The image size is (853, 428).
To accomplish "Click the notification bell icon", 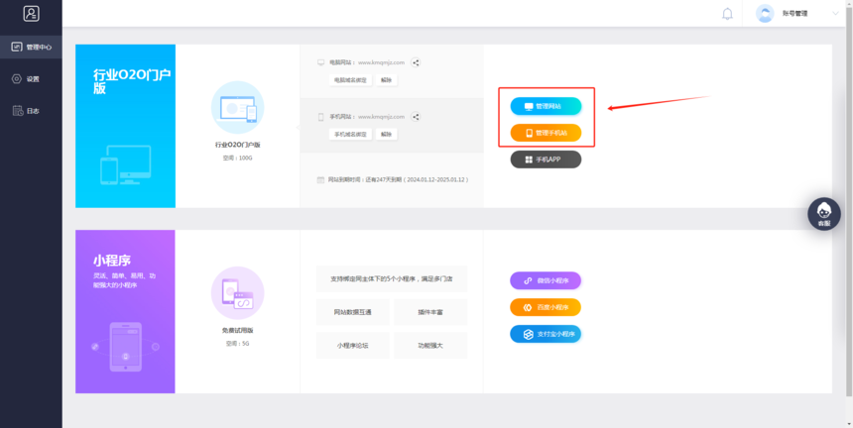I will pyautogui.click(x=727, y=14).
